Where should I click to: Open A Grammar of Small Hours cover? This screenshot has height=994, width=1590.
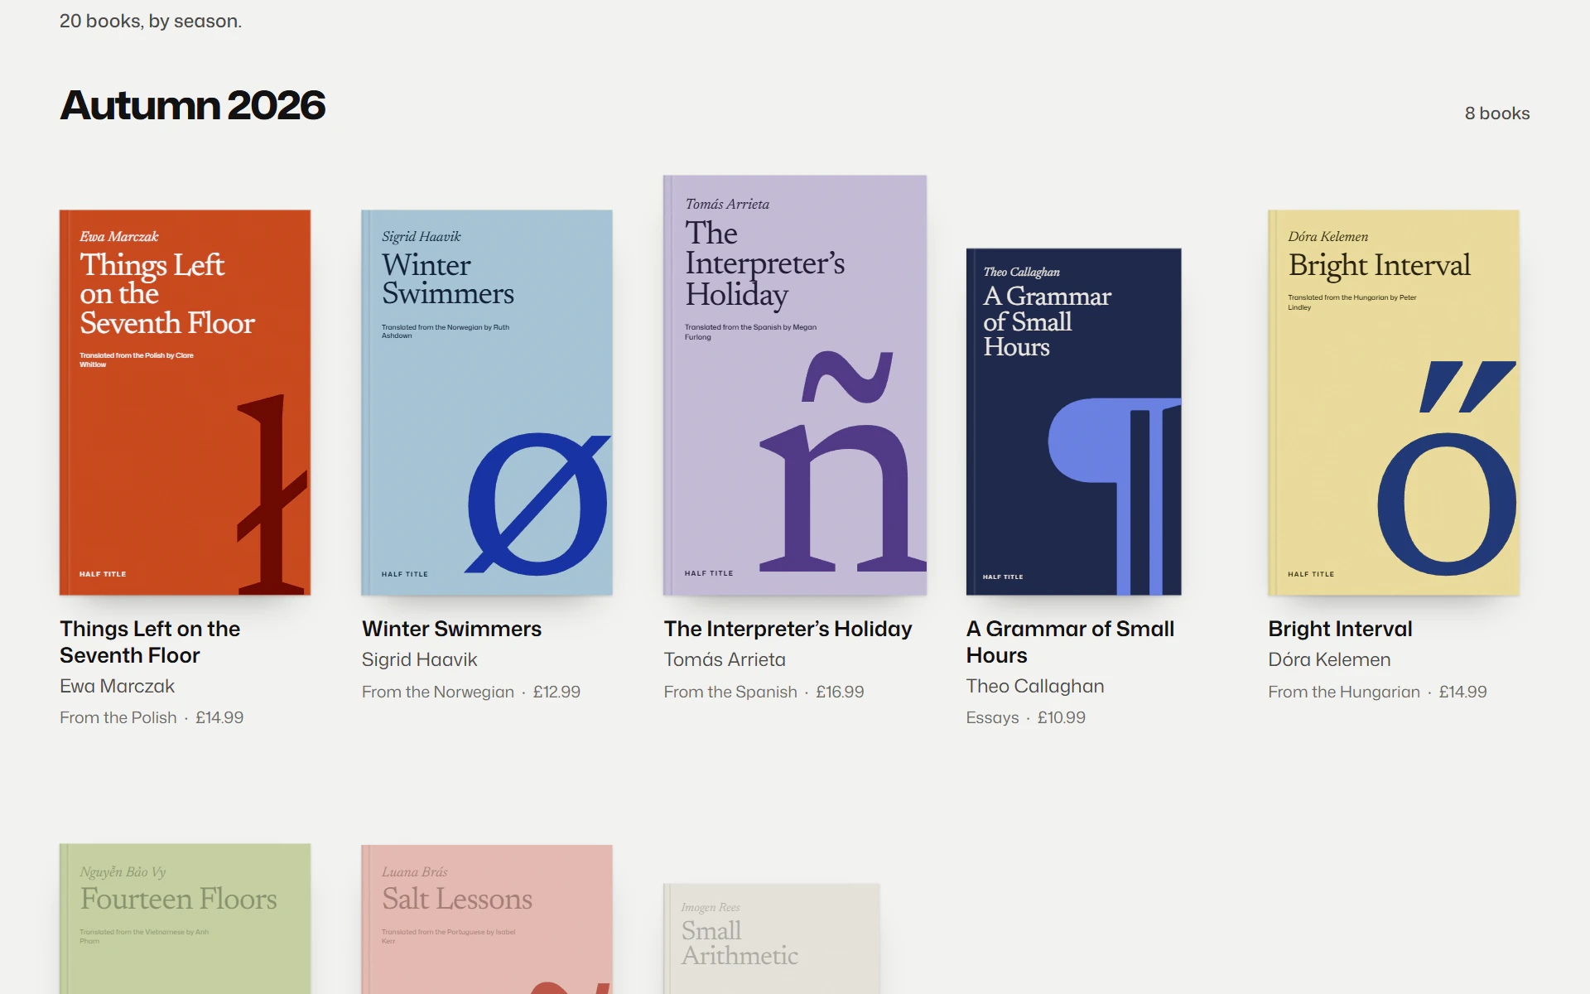pyautogui.click(x=1073, y=422)
